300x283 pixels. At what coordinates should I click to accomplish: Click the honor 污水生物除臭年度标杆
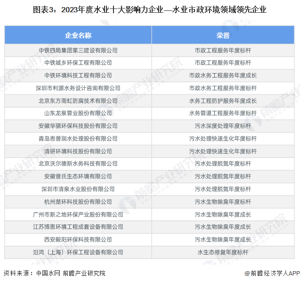coord(223,202)
